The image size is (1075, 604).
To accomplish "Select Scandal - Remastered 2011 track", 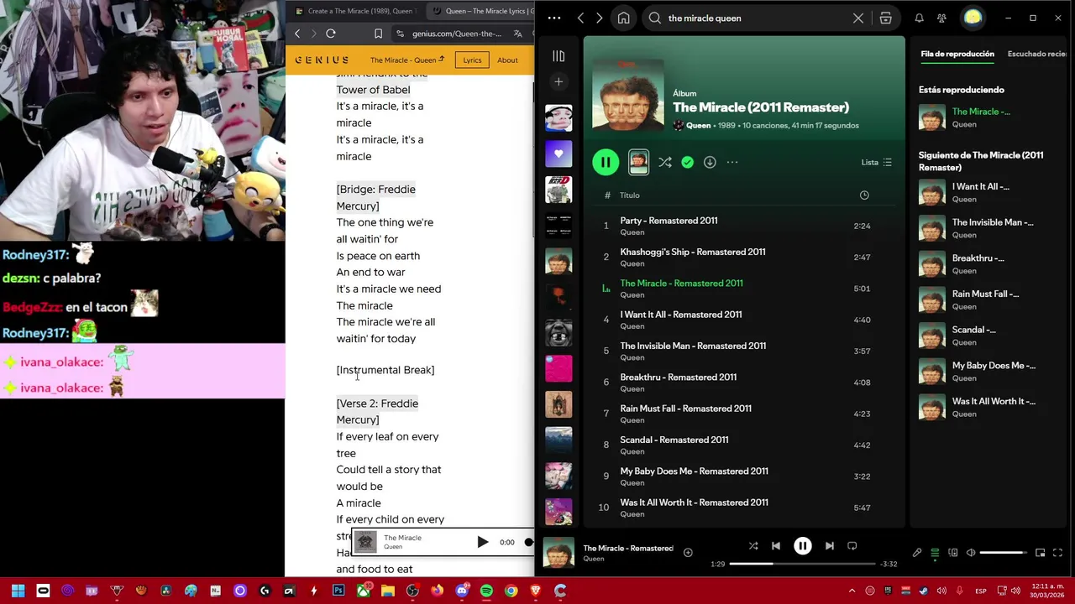I will pos(746,445).
